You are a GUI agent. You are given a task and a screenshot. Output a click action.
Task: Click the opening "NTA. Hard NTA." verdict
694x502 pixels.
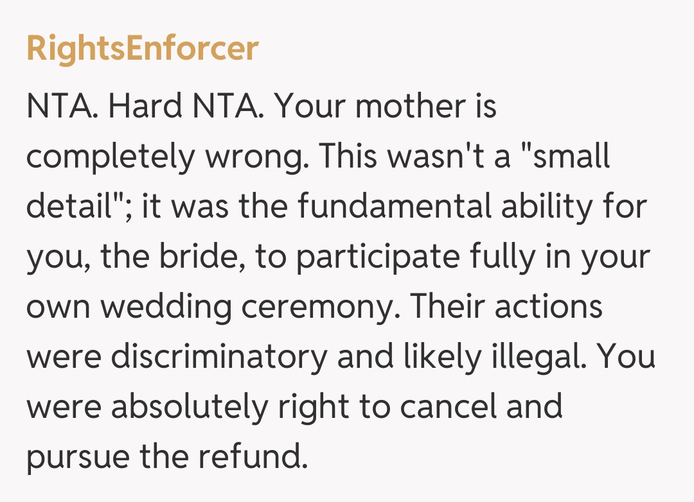coord(145,107)
